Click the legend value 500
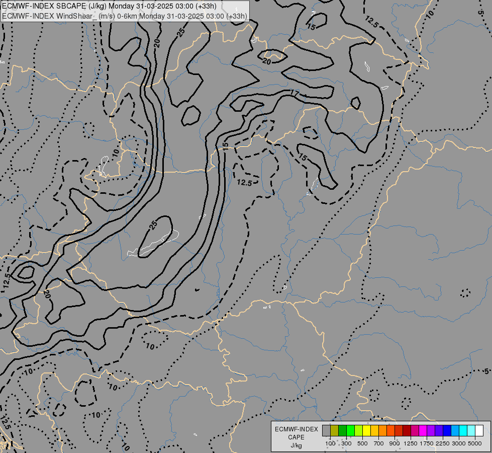Viewport: 492px width, 453px height. click(362, 443)
